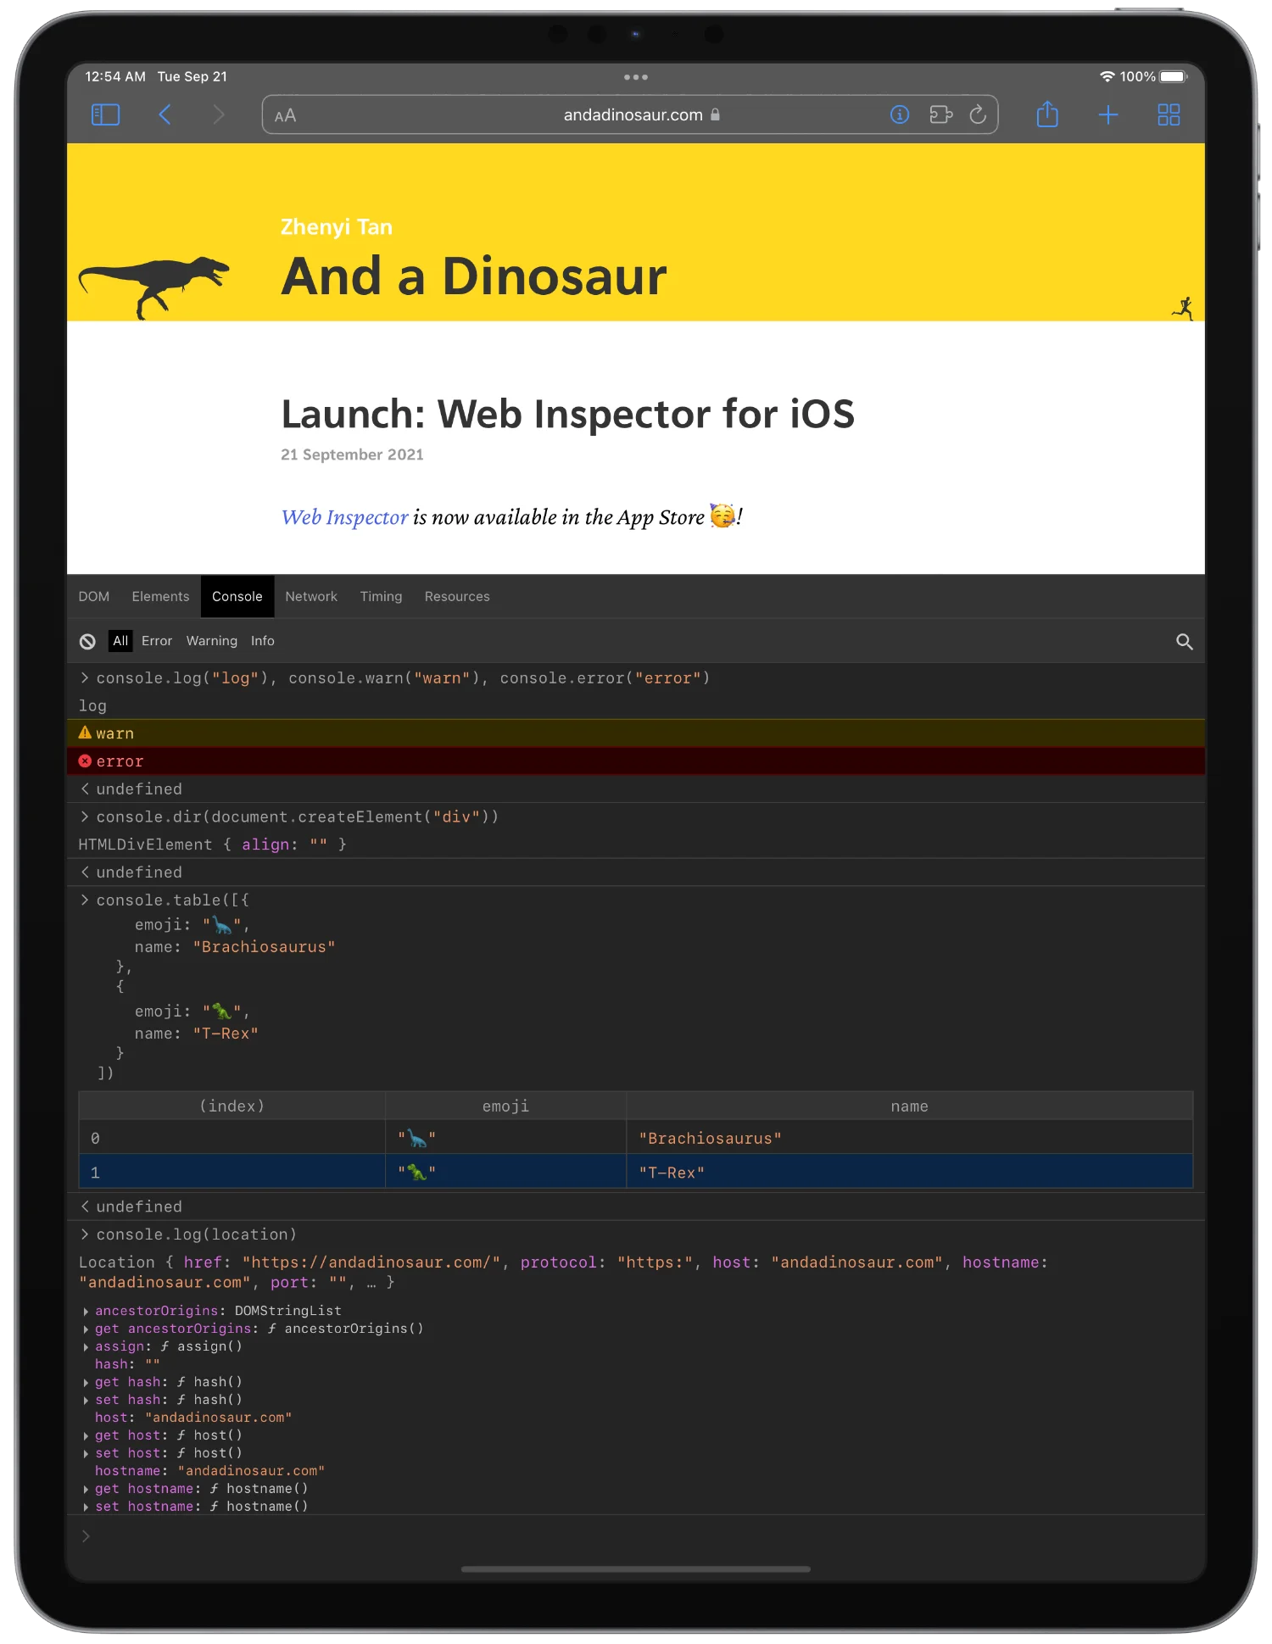Image resolution: width=1272 pixels, height=1644 pixels.
Task: Click the dinosaur silhouette logo
Action: (154, 287)
